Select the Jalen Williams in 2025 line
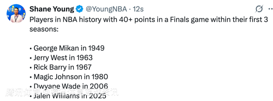 click(x=68, y=96)
